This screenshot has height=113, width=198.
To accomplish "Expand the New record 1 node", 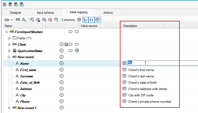I will coord(9,108).
